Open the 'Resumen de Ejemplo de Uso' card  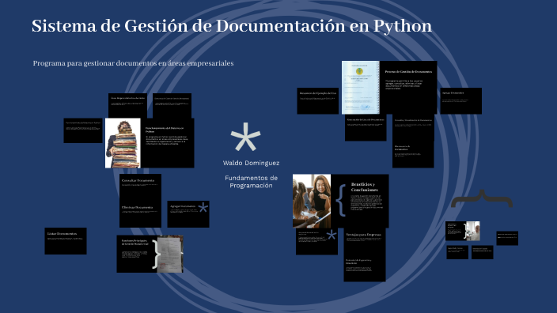click(318, 101)
